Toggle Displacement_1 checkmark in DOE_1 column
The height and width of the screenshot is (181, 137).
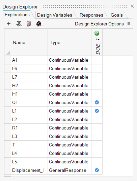coord(97,170)
